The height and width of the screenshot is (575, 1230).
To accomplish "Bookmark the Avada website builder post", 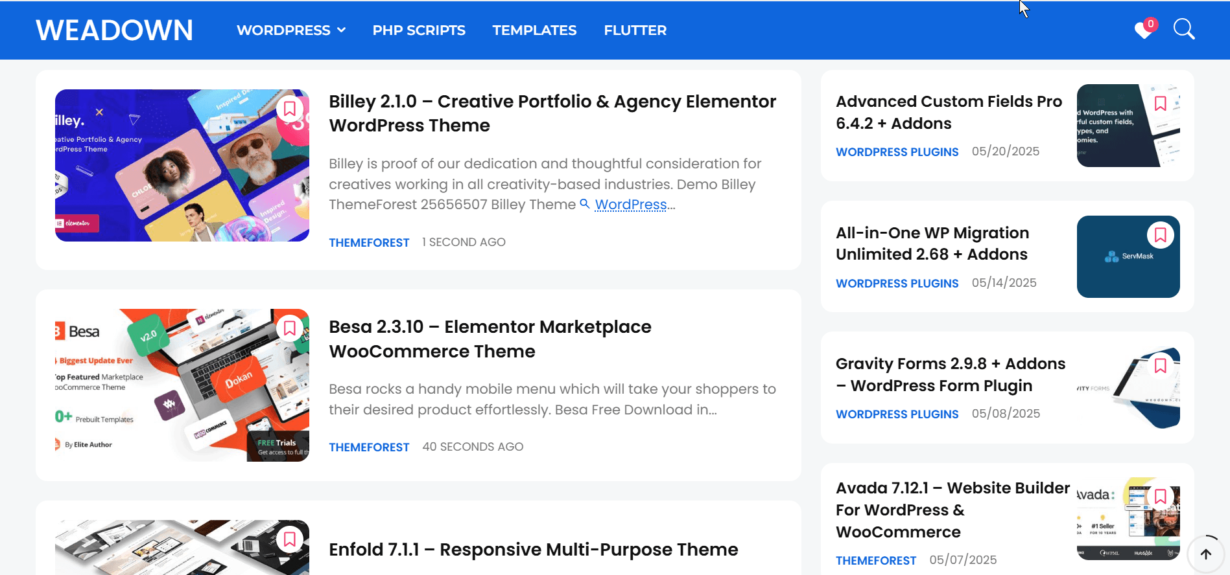I will click(1160, 497).
